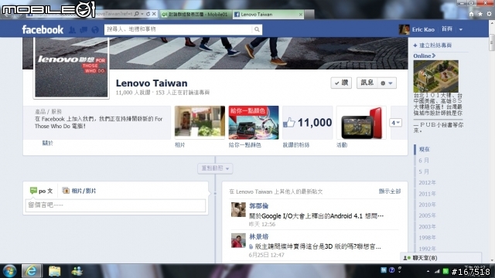This screenshot has height=278, width=495.
Task: Open Windows Live Messenger taskbar icon
Action: click(77, 271)
